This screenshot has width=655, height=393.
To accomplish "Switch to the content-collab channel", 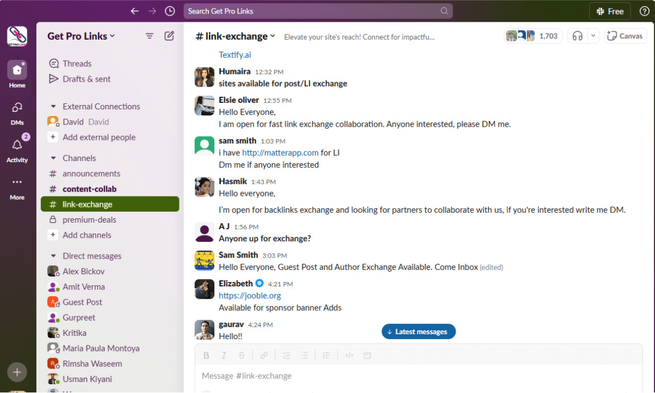I will 89,189.
